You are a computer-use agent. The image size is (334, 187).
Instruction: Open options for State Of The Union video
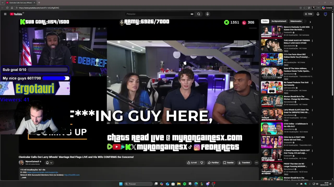[x=312, y=69]
